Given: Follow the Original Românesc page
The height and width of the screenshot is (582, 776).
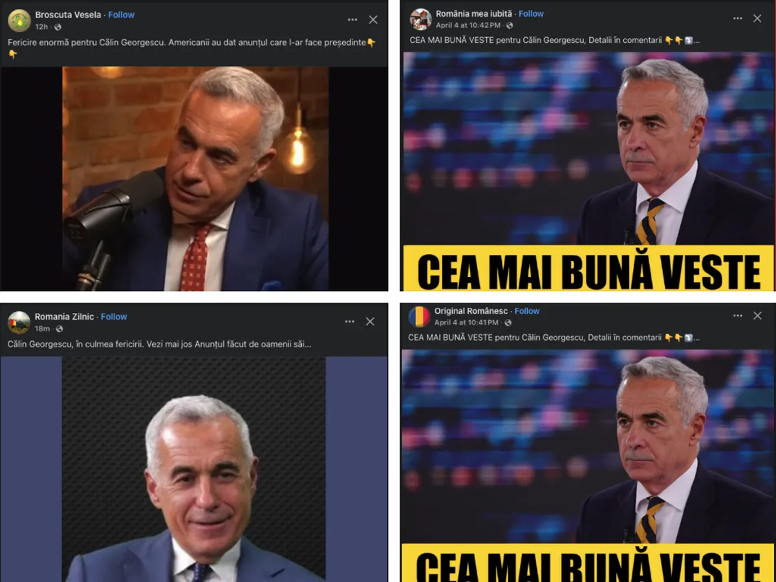Looking at the screenshot, I should tap(527, 311).
